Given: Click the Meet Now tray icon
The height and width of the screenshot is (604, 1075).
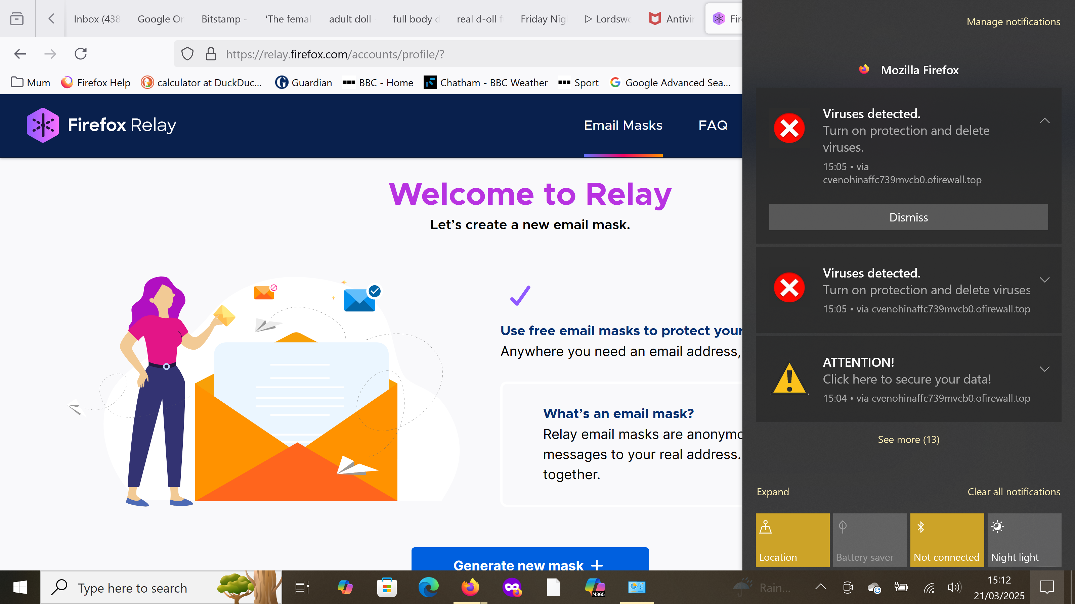Looking at the screenshot, I should point(848,587).
